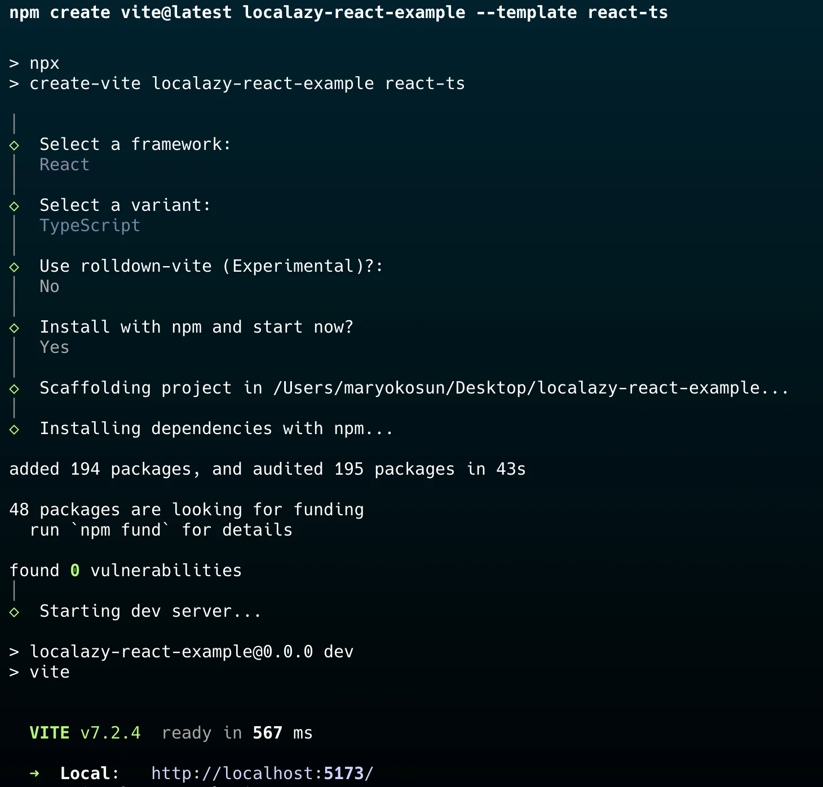Click the Yes answer under Install prompt
823x787 pixels.
pyautogui.click(x=54, y=347)
